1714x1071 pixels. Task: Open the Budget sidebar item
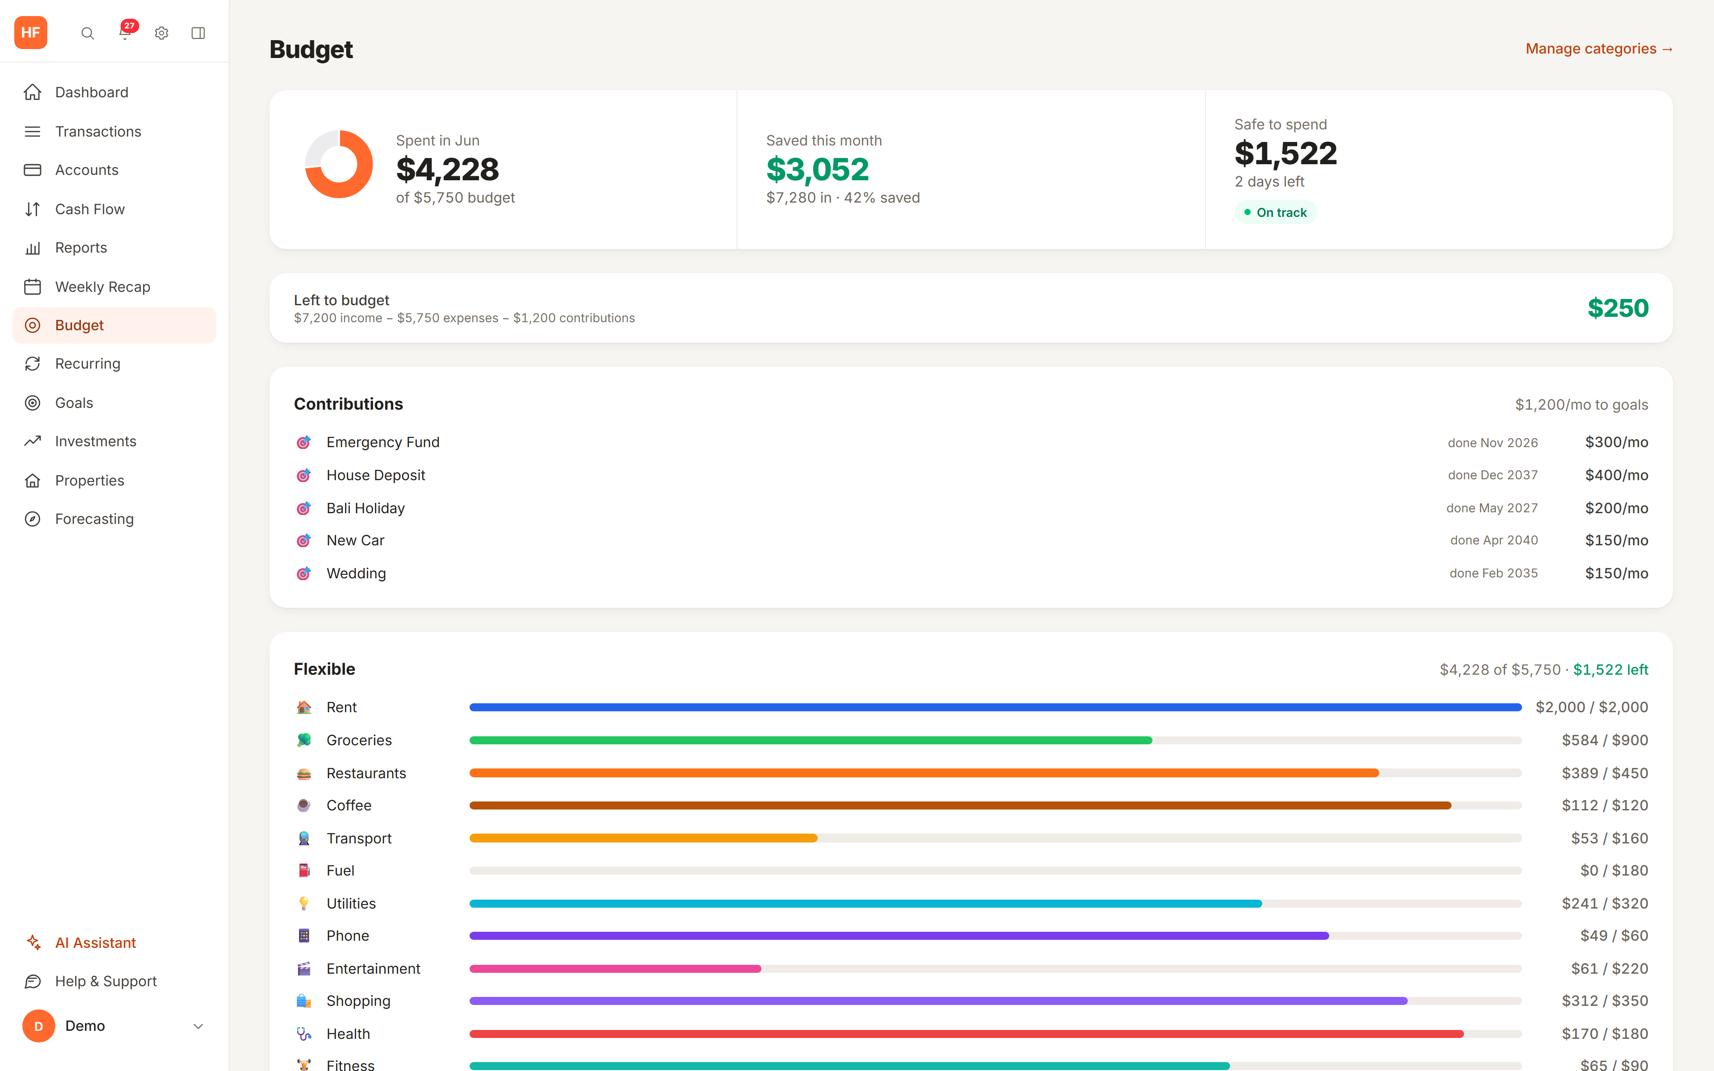click(x=114, y=325)
